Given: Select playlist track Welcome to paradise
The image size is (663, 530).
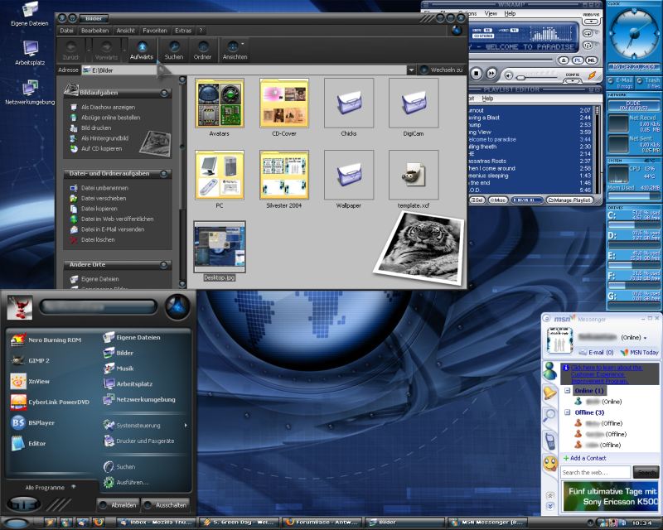Looking at the screenshot, I should point(530,139).
